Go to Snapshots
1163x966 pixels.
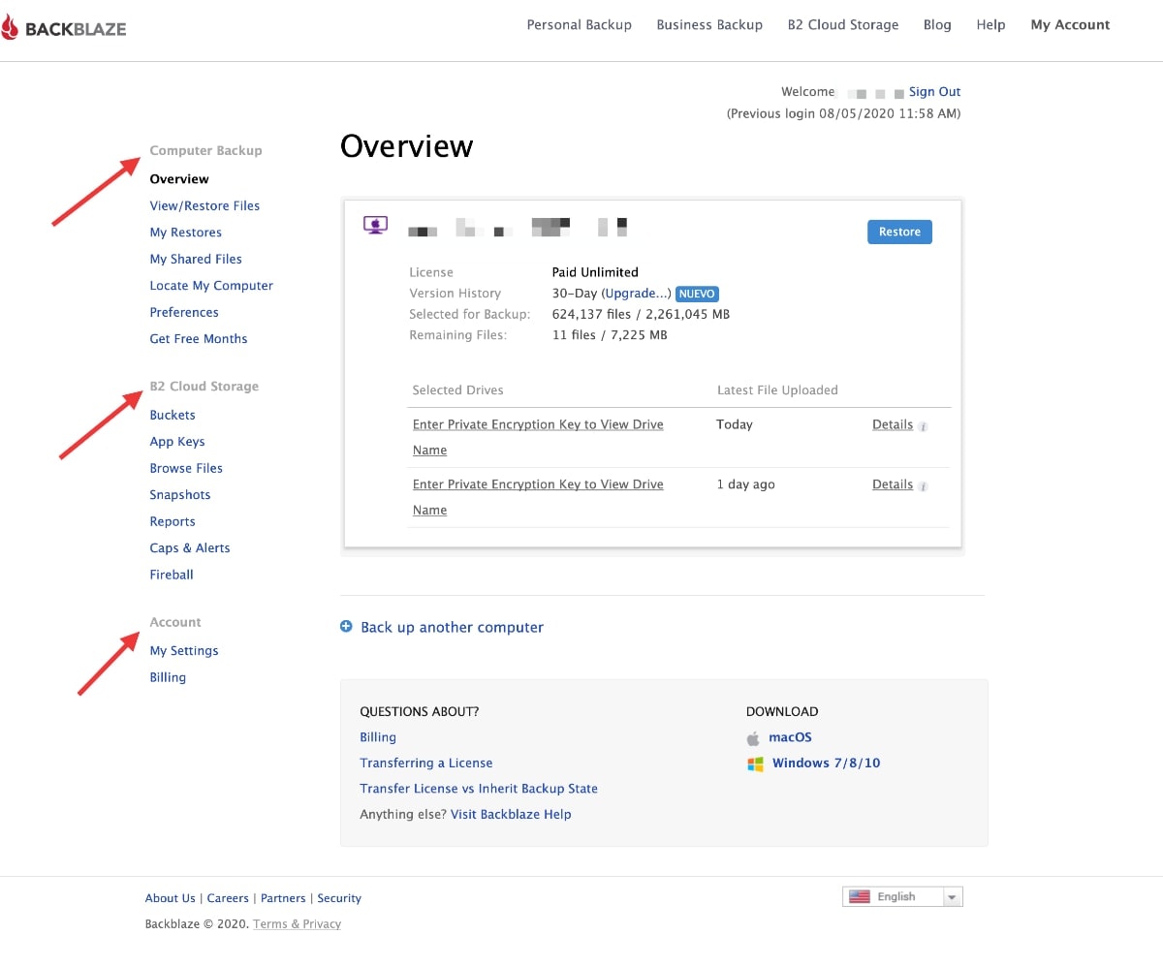coord(180,495)
